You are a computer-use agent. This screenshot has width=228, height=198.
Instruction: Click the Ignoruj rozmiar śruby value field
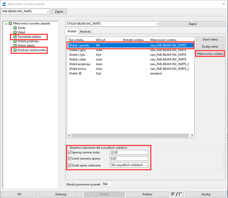(129, 152)
